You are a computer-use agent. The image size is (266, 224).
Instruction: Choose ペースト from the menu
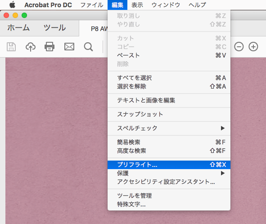169,55
